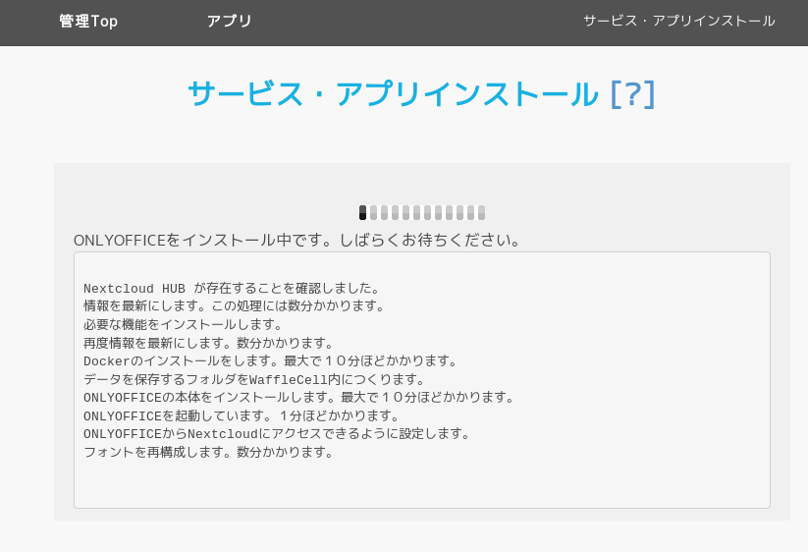Click the ONLYOFFICEをインストール中です status message

297,241
